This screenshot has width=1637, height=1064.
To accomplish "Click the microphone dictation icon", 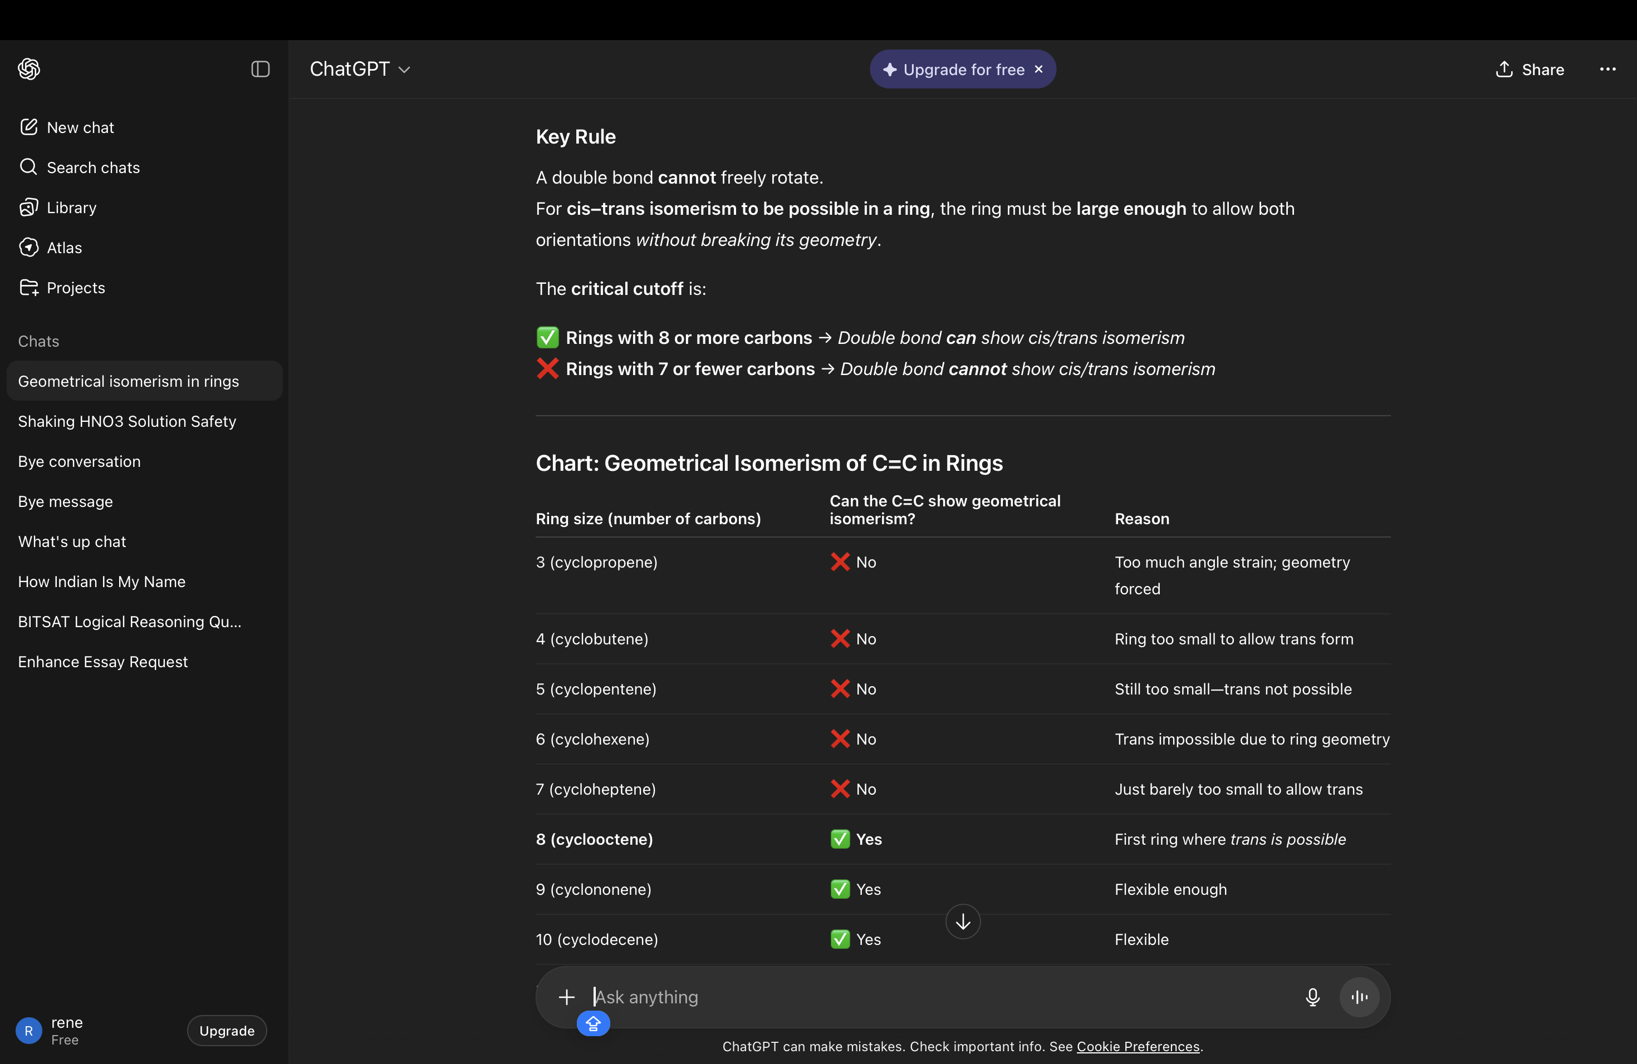I will pyautogui.click(x=1312, y=997).
